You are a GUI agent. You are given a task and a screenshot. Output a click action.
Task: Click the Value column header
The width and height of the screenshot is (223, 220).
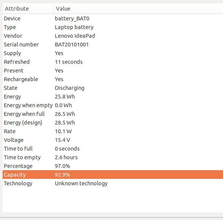[x=138, y=9]
